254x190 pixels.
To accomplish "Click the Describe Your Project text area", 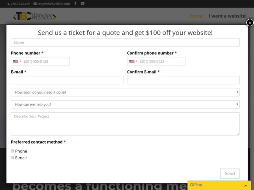I will tap(125, 124).
